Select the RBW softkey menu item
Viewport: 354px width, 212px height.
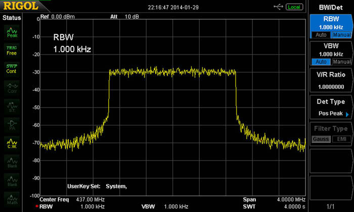331,23
